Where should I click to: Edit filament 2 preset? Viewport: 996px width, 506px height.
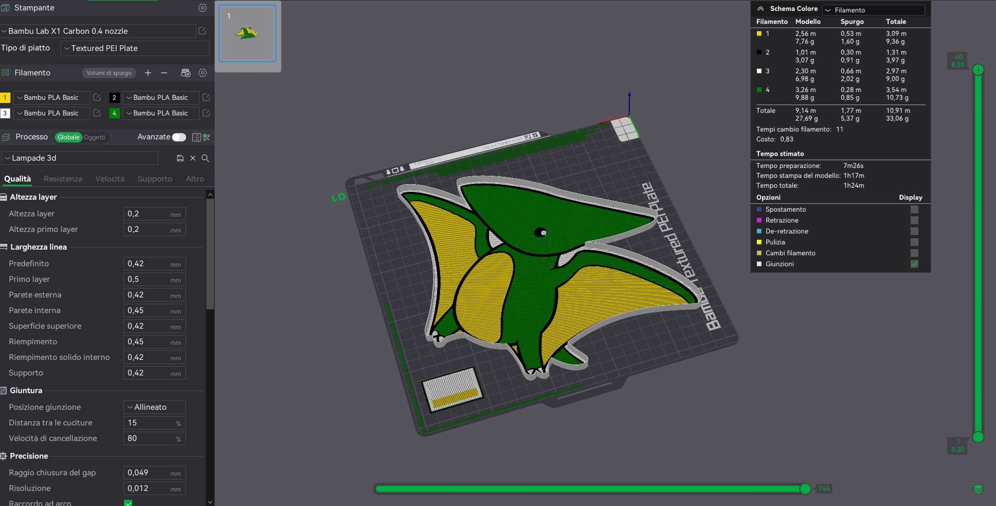point(206,97)
